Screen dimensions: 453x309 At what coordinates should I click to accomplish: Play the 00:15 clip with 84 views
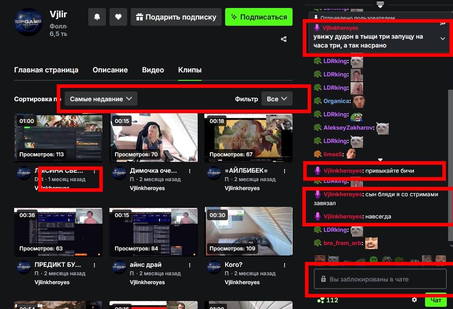(154, 232)
